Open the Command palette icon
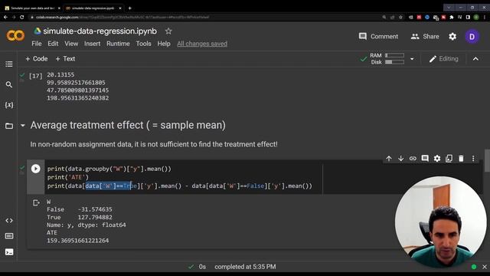Screen dimensions: 490x276 coord(9,236)
